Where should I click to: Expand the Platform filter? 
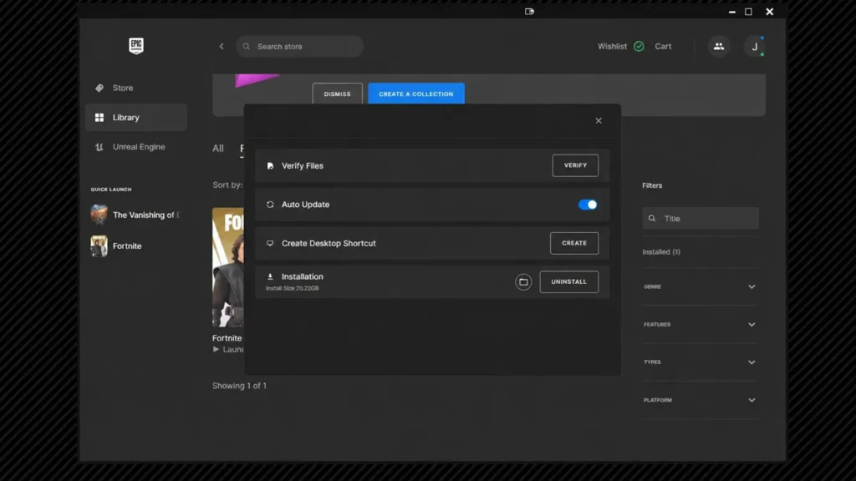701,400
